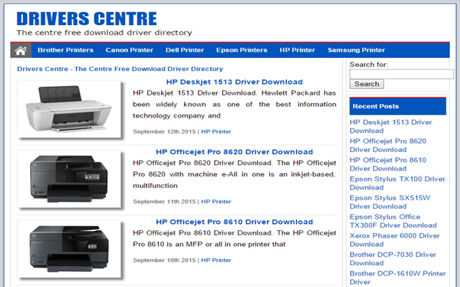
Task: Open Canon Printer menu item
Action: (x=129, y=50)
